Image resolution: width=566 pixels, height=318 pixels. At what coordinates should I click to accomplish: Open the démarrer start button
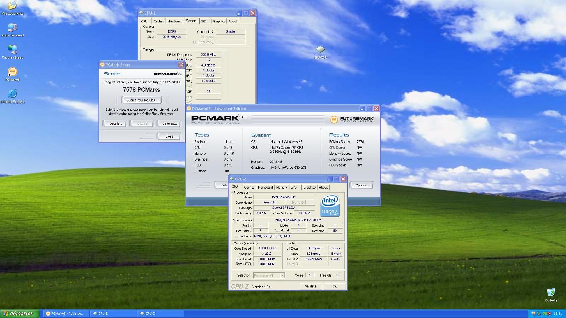coord(19,313)
